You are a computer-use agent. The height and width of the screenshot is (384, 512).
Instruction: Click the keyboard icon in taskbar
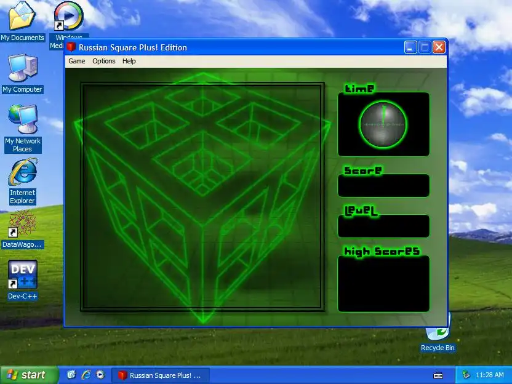[438, 376]
